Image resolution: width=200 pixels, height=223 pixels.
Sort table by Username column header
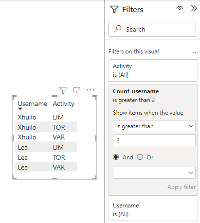pos(33,103)
